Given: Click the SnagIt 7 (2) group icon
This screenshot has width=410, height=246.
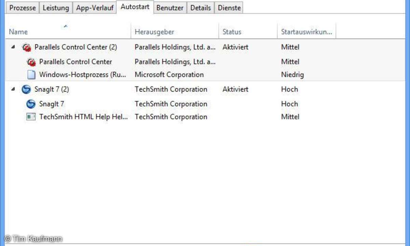Looking at the screenshot, I should [26, 90].
